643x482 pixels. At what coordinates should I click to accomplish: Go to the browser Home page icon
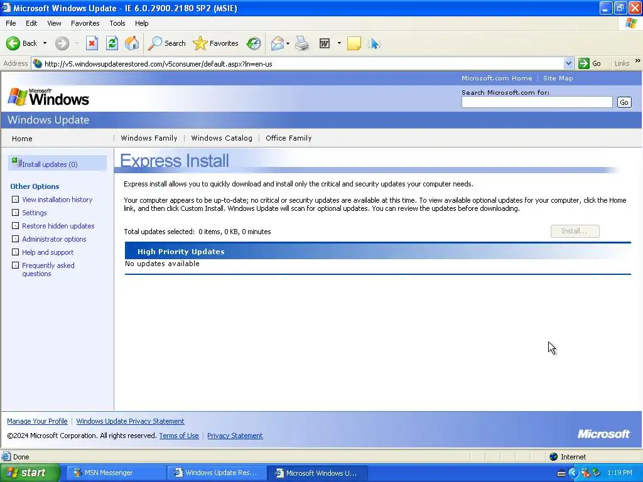pos(132,43)
